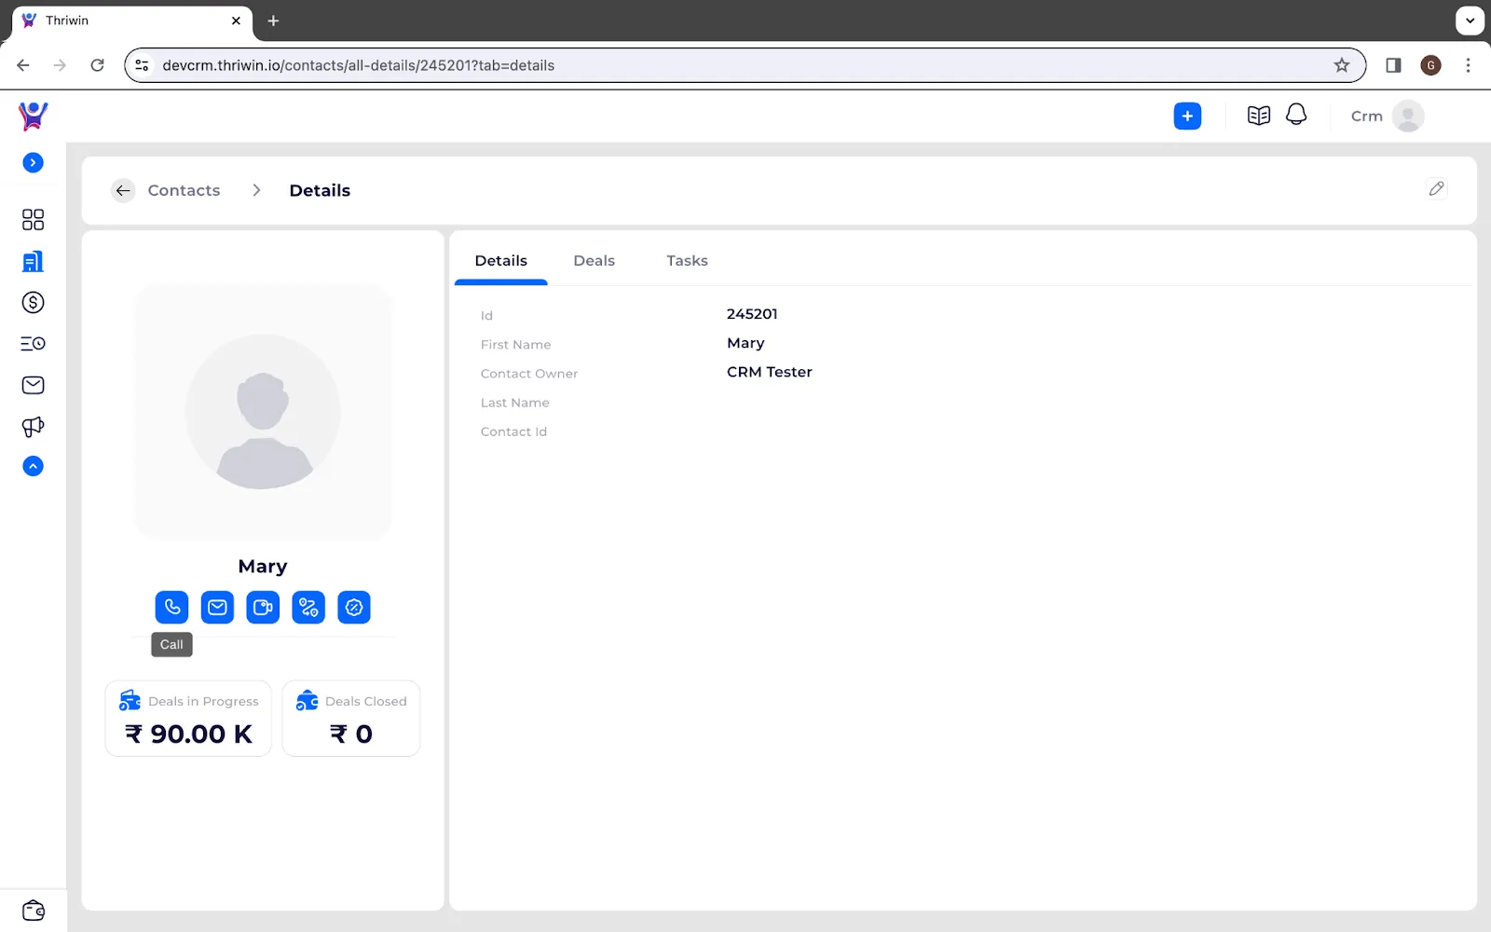Toggle the browser side panel icon
This screenshot has width=1491, height=932.
[1393, 65]
